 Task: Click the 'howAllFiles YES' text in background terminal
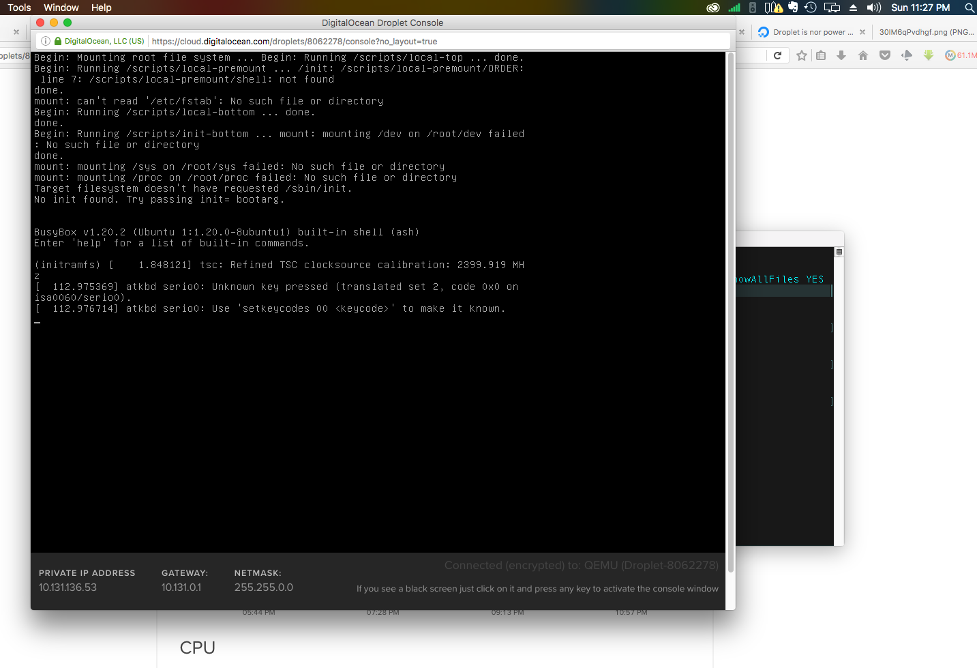click(780, 279)
